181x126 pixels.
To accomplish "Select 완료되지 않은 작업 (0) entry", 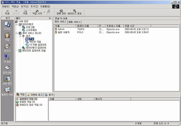I will (x=29, y=105).
